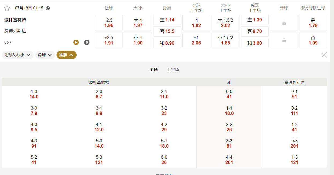Select both teams score 否 1.99
The image size is (334, 175).
(313, 40)
